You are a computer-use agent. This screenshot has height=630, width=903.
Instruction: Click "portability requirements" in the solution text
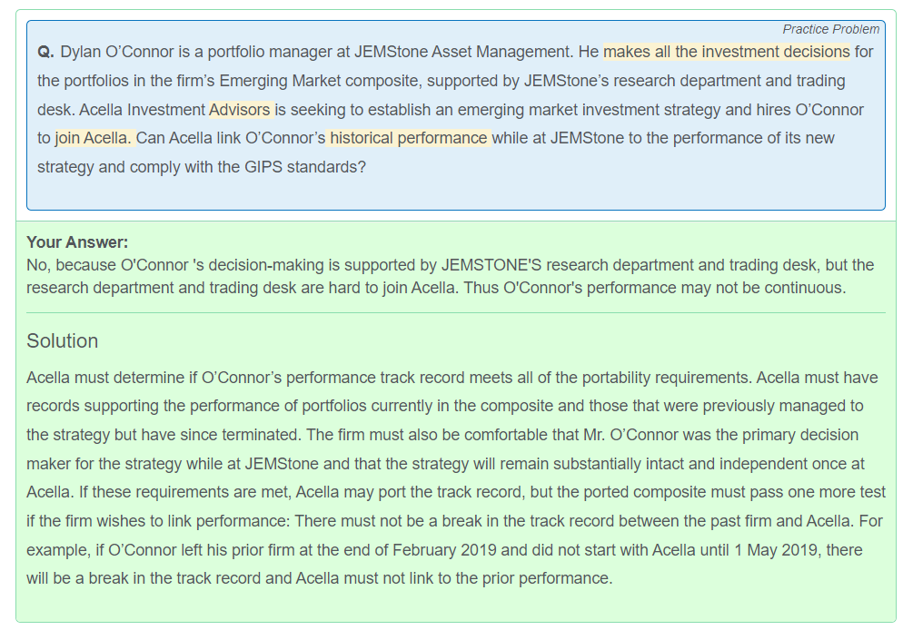(666, 378)
